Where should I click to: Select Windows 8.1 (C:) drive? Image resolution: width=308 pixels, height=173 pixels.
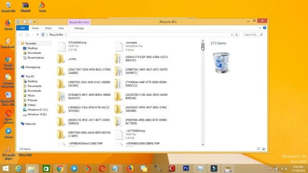pos(38,110)
